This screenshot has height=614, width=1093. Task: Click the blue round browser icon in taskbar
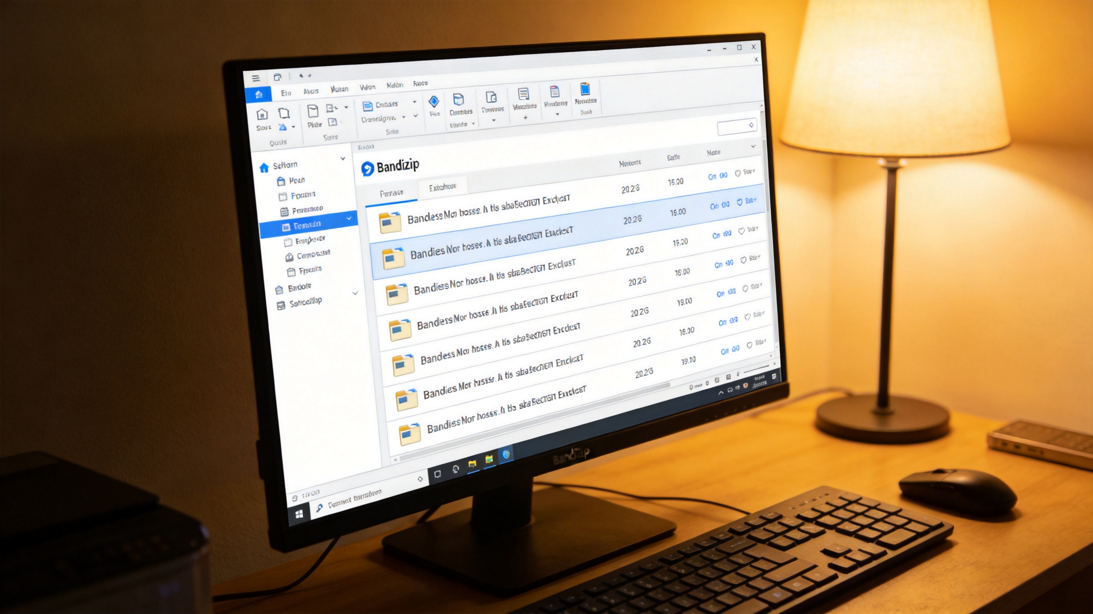(506, 454)
